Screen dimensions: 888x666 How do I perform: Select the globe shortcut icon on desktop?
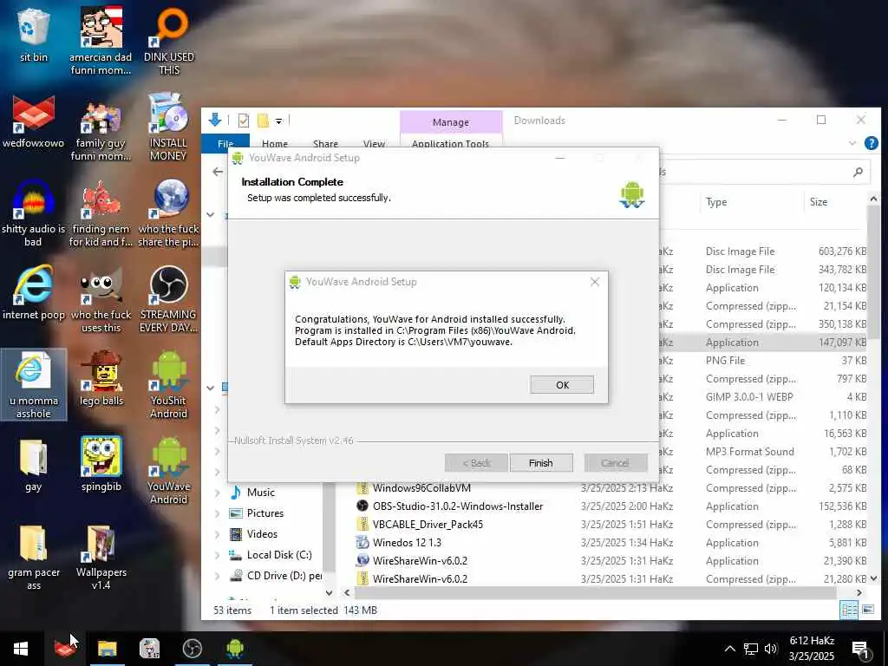point(169,213)
